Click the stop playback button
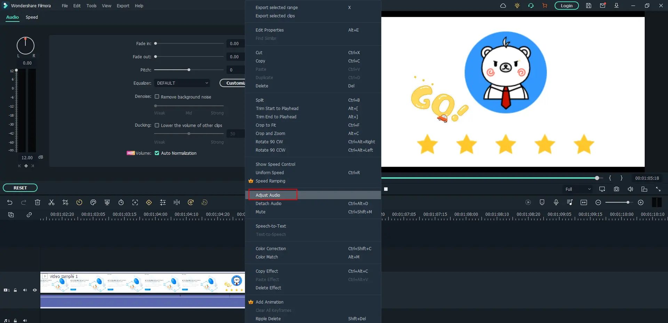Viewport: 668px width, 323px height. (386, 189)
